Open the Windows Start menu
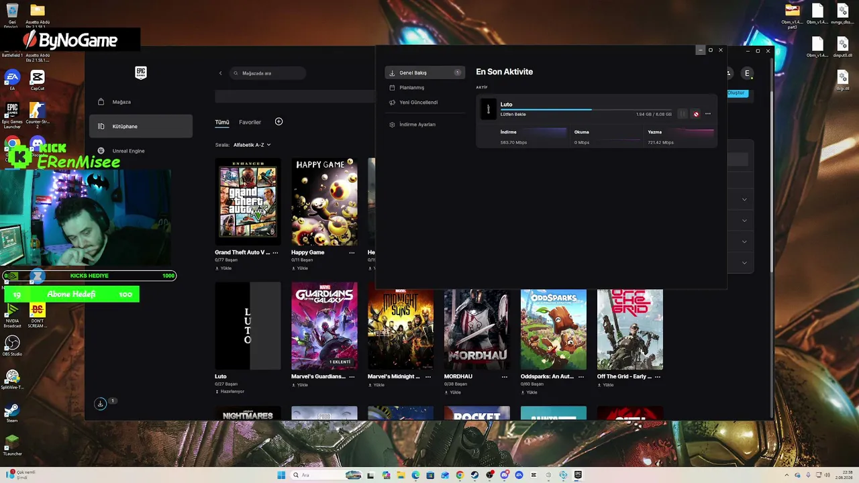 [281, 475]
